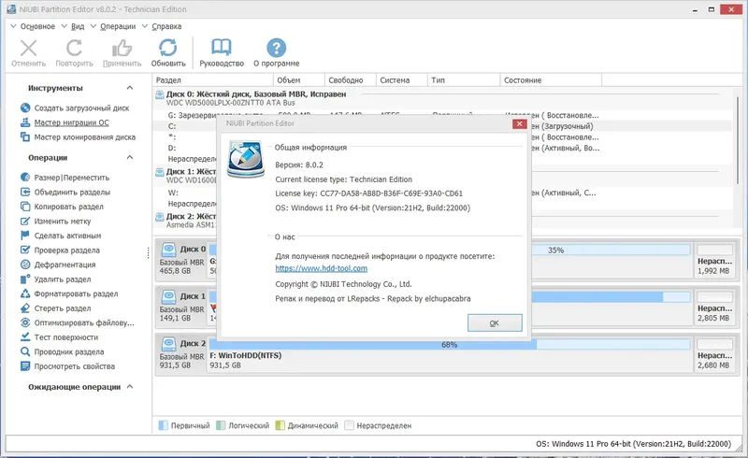Open the Руководство book icon
Screen dimensions: 748x458
222,48
